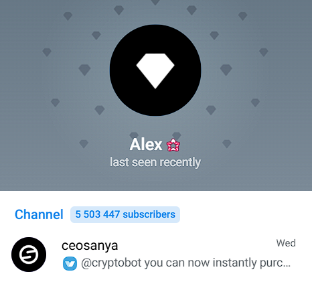Click the blue icon before @cryptobot
Screen dimensions: 312x282
click(x=70, y=263)
